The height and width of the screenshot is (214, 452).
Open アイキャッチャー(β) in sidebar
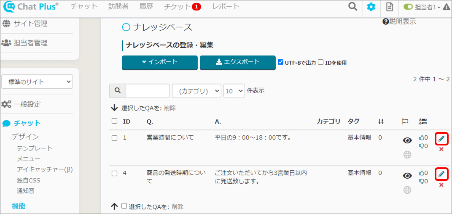[x=45, y=169]
